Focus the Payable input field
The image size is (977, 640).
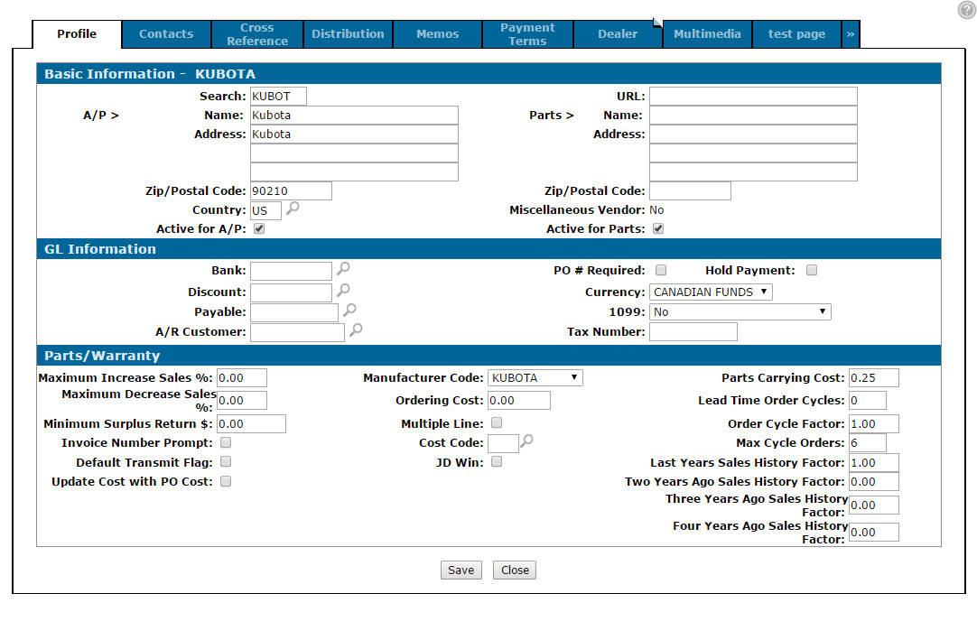pos(294,312)
